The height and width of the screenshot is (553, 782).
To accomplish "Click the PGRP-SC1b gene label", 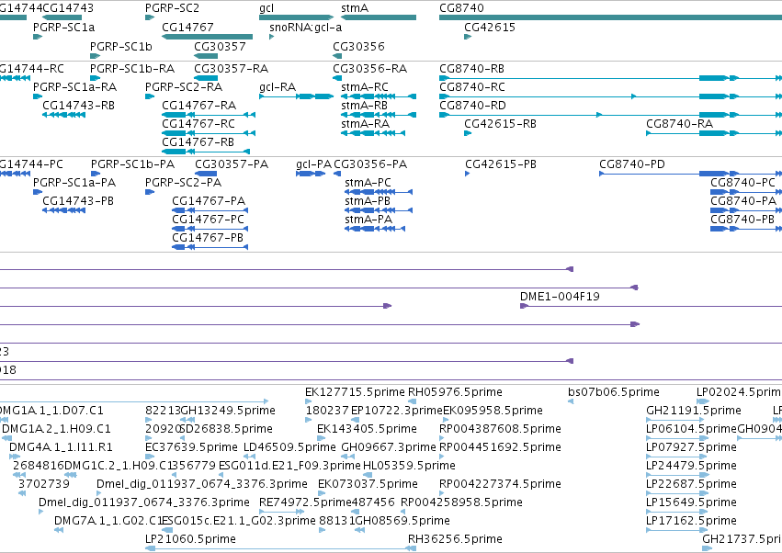I will coord(121,46).
